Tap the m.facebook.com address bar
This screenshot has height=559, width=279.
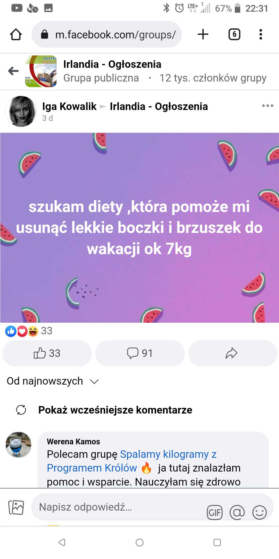pyautogui.click(x=107, y=34)
